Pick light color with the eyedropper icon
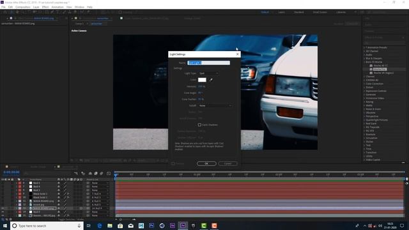 (x=211, y=80)
